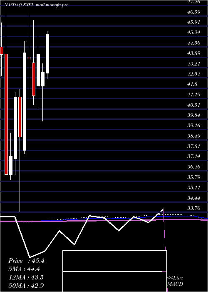Click the NASDAQ EXEL chart title

[36, 5]
